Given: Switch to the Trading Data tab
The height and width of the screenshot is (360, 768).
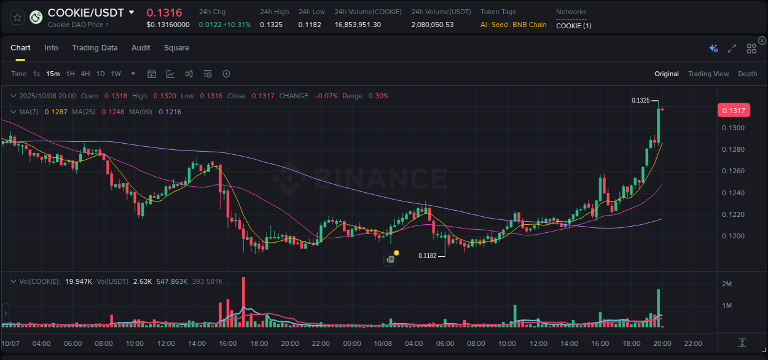Looking at the screenshot, I should 95,48.
